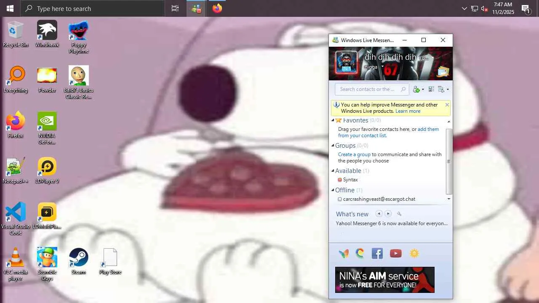The width and height of the screenshot is (539, 303).
Task: Collapse the Offline contacts category
Action: point(333,190)
